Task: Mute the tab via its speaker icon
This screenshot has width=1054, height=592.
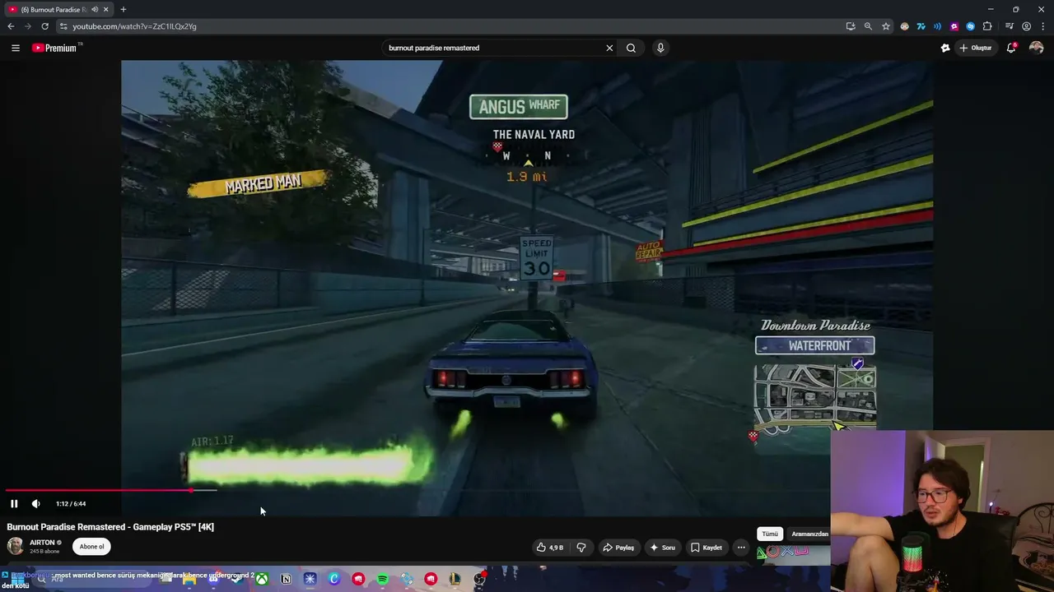Action: pyautogui.click(x=94, y=9)
